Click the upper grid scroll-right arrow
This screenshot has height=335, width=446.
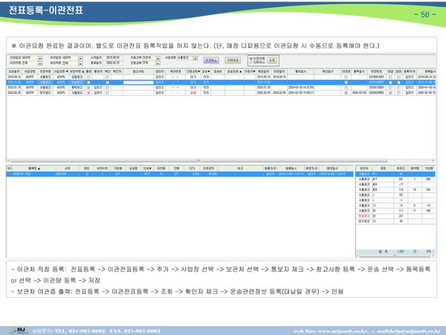tap(434, 161)
